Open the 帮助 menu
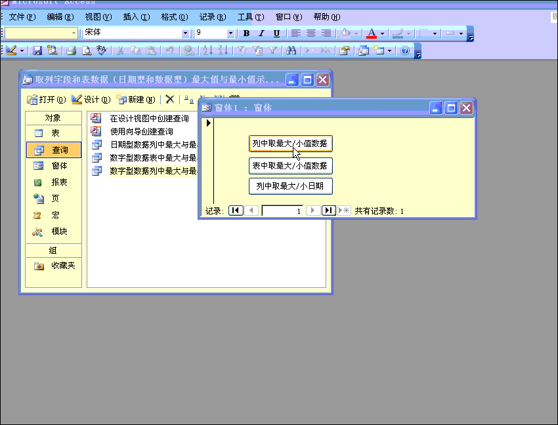The height and width of the screenshot is (425, 558). (x=327, y=17)
